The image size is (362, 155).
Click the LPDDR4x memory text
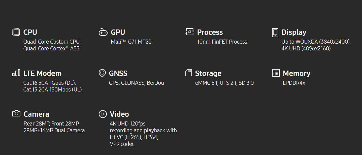[294, 83]
